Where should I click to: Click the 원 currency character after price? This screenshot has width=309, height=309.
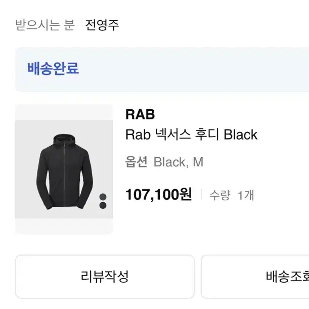[186, 194]
